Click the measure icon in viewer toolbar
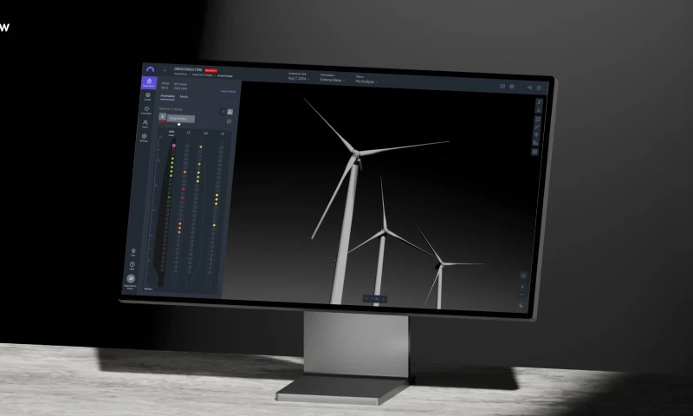The width and height of the screenshot is (693, 416). 535,142
